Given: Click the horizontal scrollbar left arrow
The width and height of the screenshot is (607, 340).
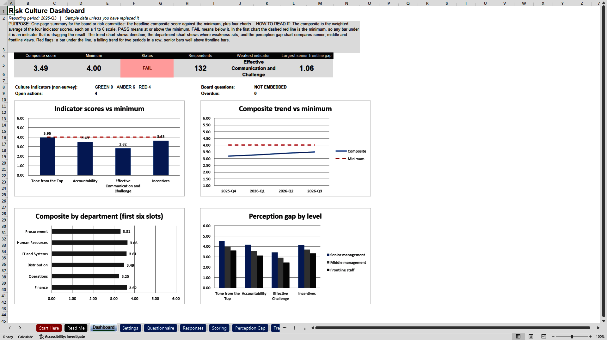Looking at the screenshot, I should [313, 328].
